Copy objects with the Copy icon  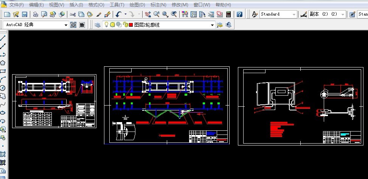pyautogui.click(x=81, y=14)
